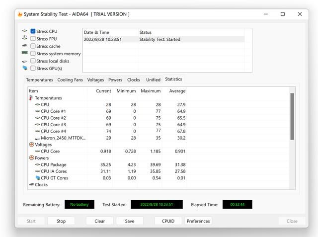Select the 'Stability Test: Started' log entry
Viewport: 318px width, 237px height.
[x=160, y=39]
